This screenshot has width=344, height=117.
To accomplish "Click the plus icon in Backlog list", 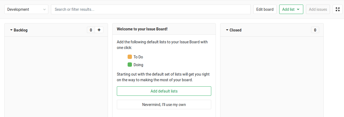I will [x=99, y=30].
